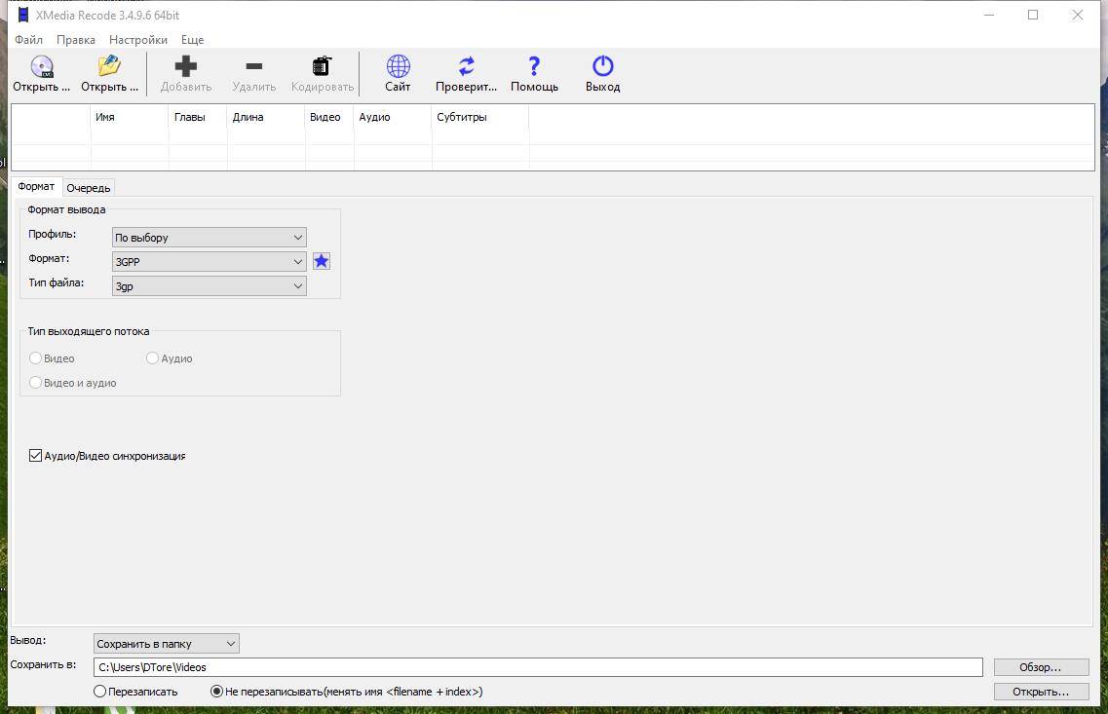
Task: Select the Видео radio button
Action: tap(35, 358)
